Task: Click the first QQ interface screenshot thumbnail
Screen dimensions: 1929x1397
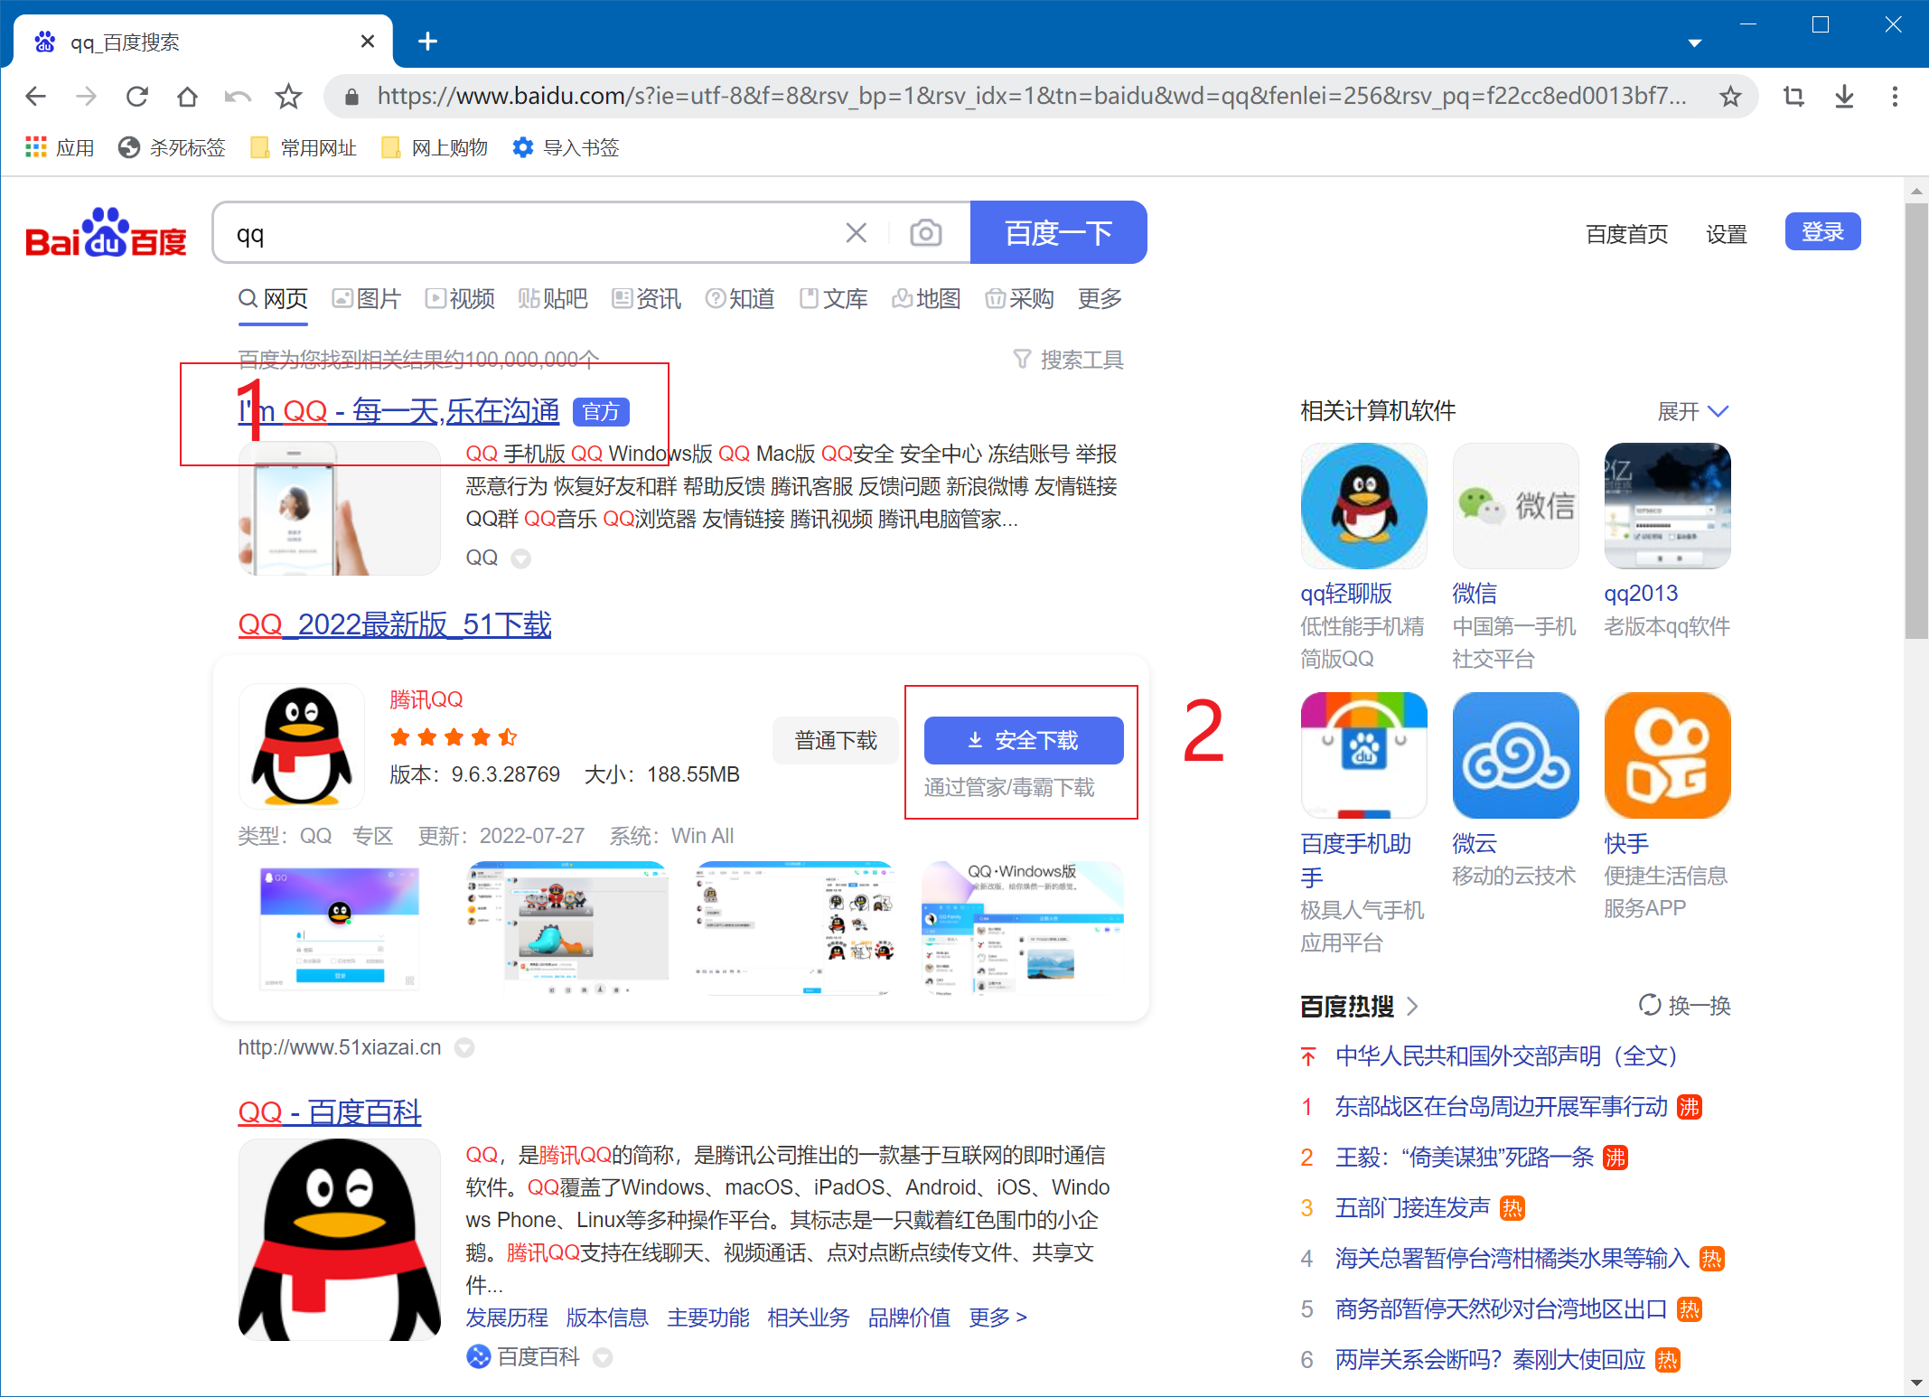Action: [339, 928]
